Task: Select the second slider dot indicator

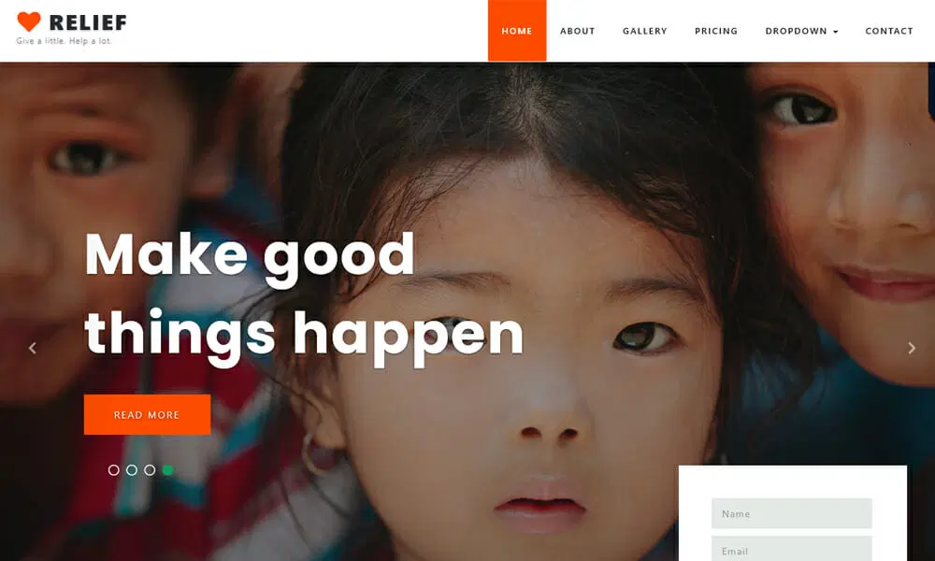Action: (x=132, y=470)
